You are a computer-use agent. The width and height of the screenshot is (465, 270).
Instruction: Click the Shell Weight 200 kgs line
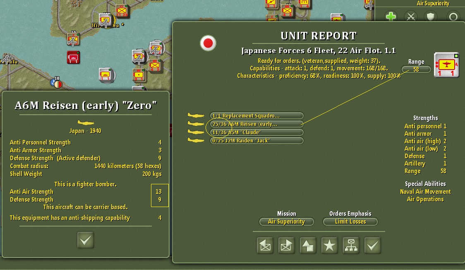[86, 174]
